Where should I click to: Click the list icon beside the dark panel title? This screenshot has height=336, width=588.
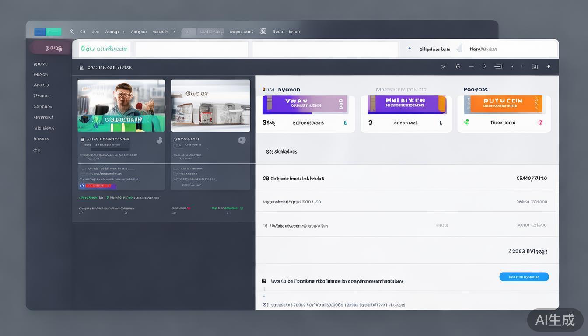[81, 68]
